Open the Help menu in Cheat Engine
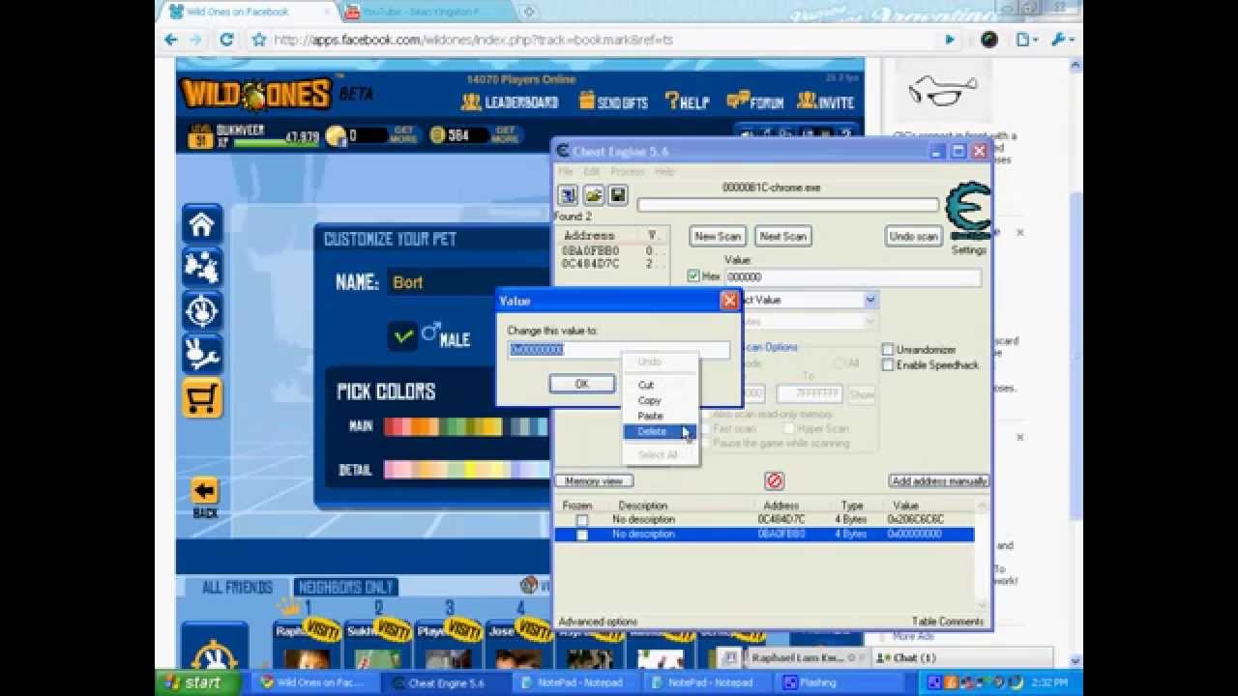 click(x=664, y=171)
